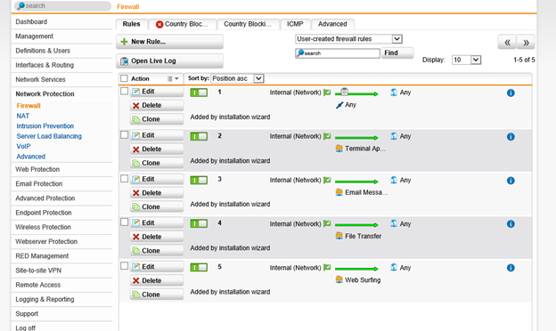Expand Interfaces & Routing menu

45,65
